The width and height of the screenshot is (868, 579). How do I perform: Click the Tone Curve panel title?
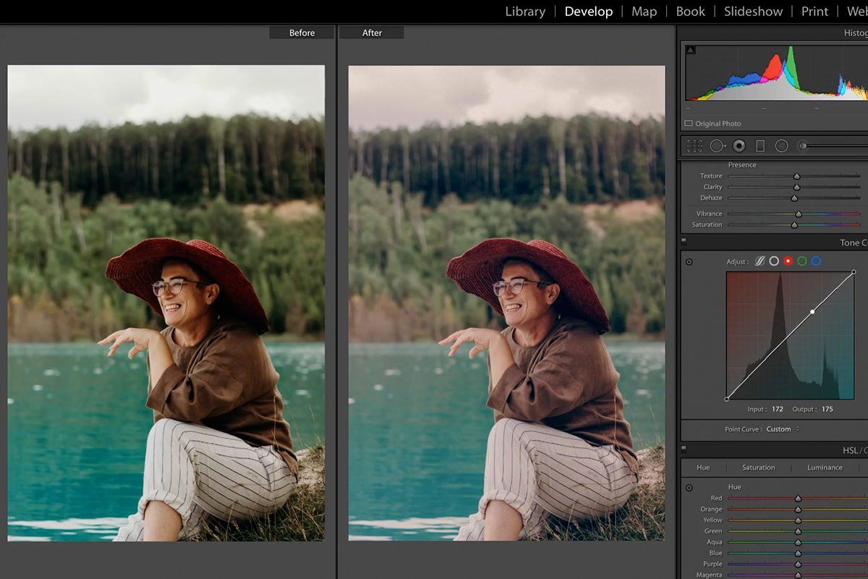[854, 242]
